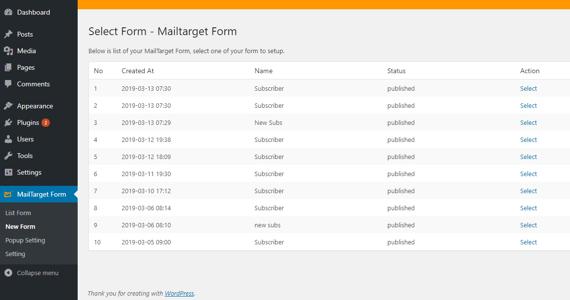This screenshot has height=300, width=570.
Task: Click the Comments speech bubble icon
Action: 8,84
